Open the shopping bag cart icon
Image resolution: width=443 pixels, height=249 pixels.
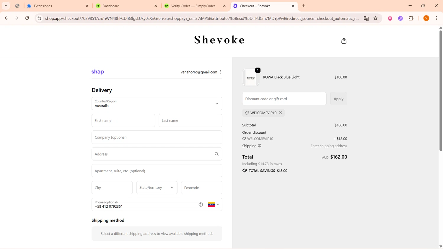point(344,41)
